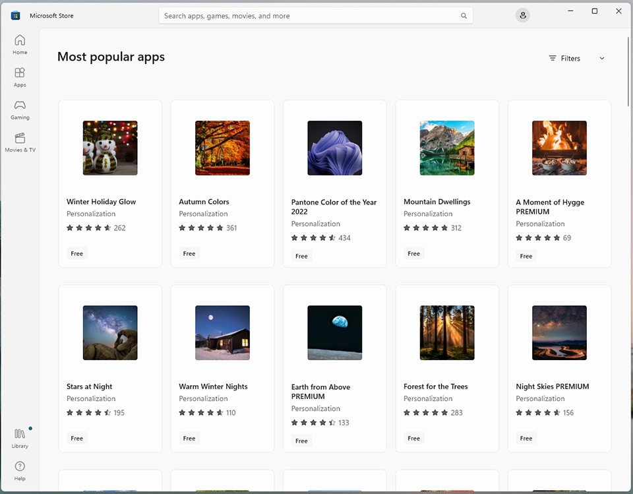Open Forest for the Trees thumbnail

pyautogui.click(x=447, y=332)
